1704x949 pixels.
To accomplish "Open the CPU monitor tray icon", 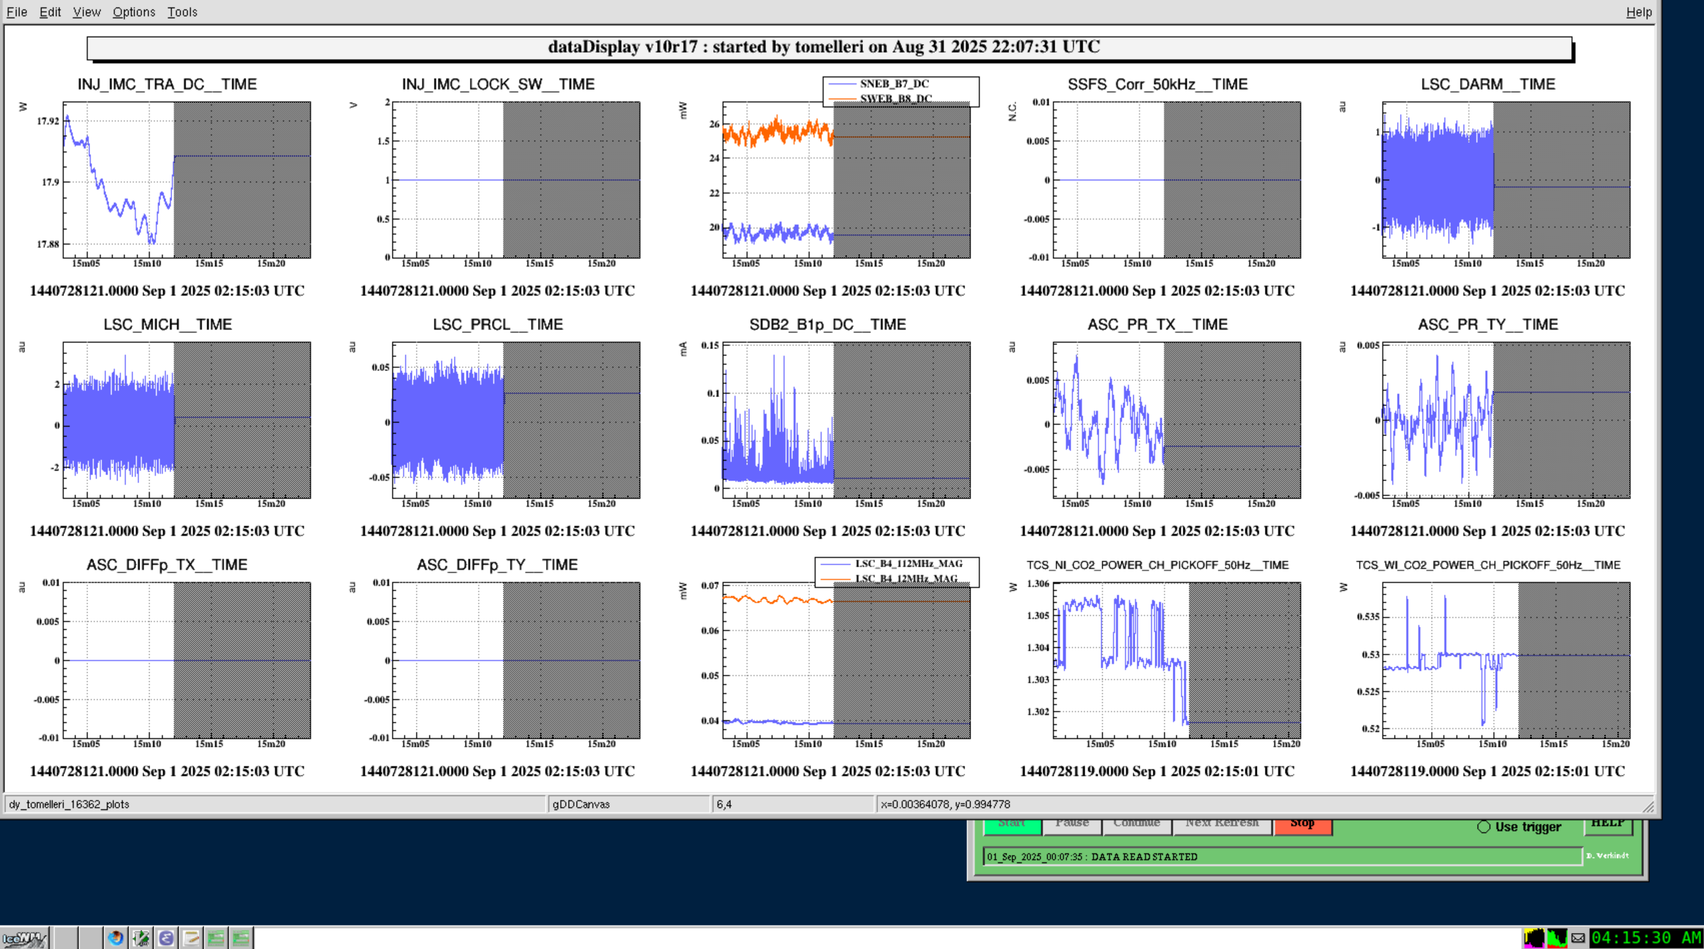I will point(1534,938).
